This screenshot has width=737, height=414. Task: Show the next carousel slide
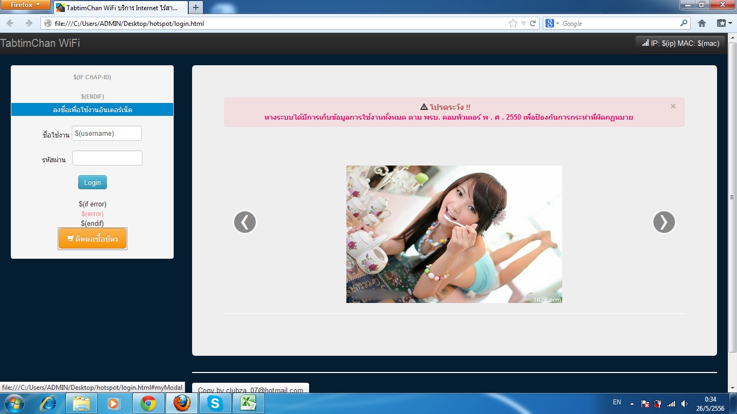pos(664,222)
